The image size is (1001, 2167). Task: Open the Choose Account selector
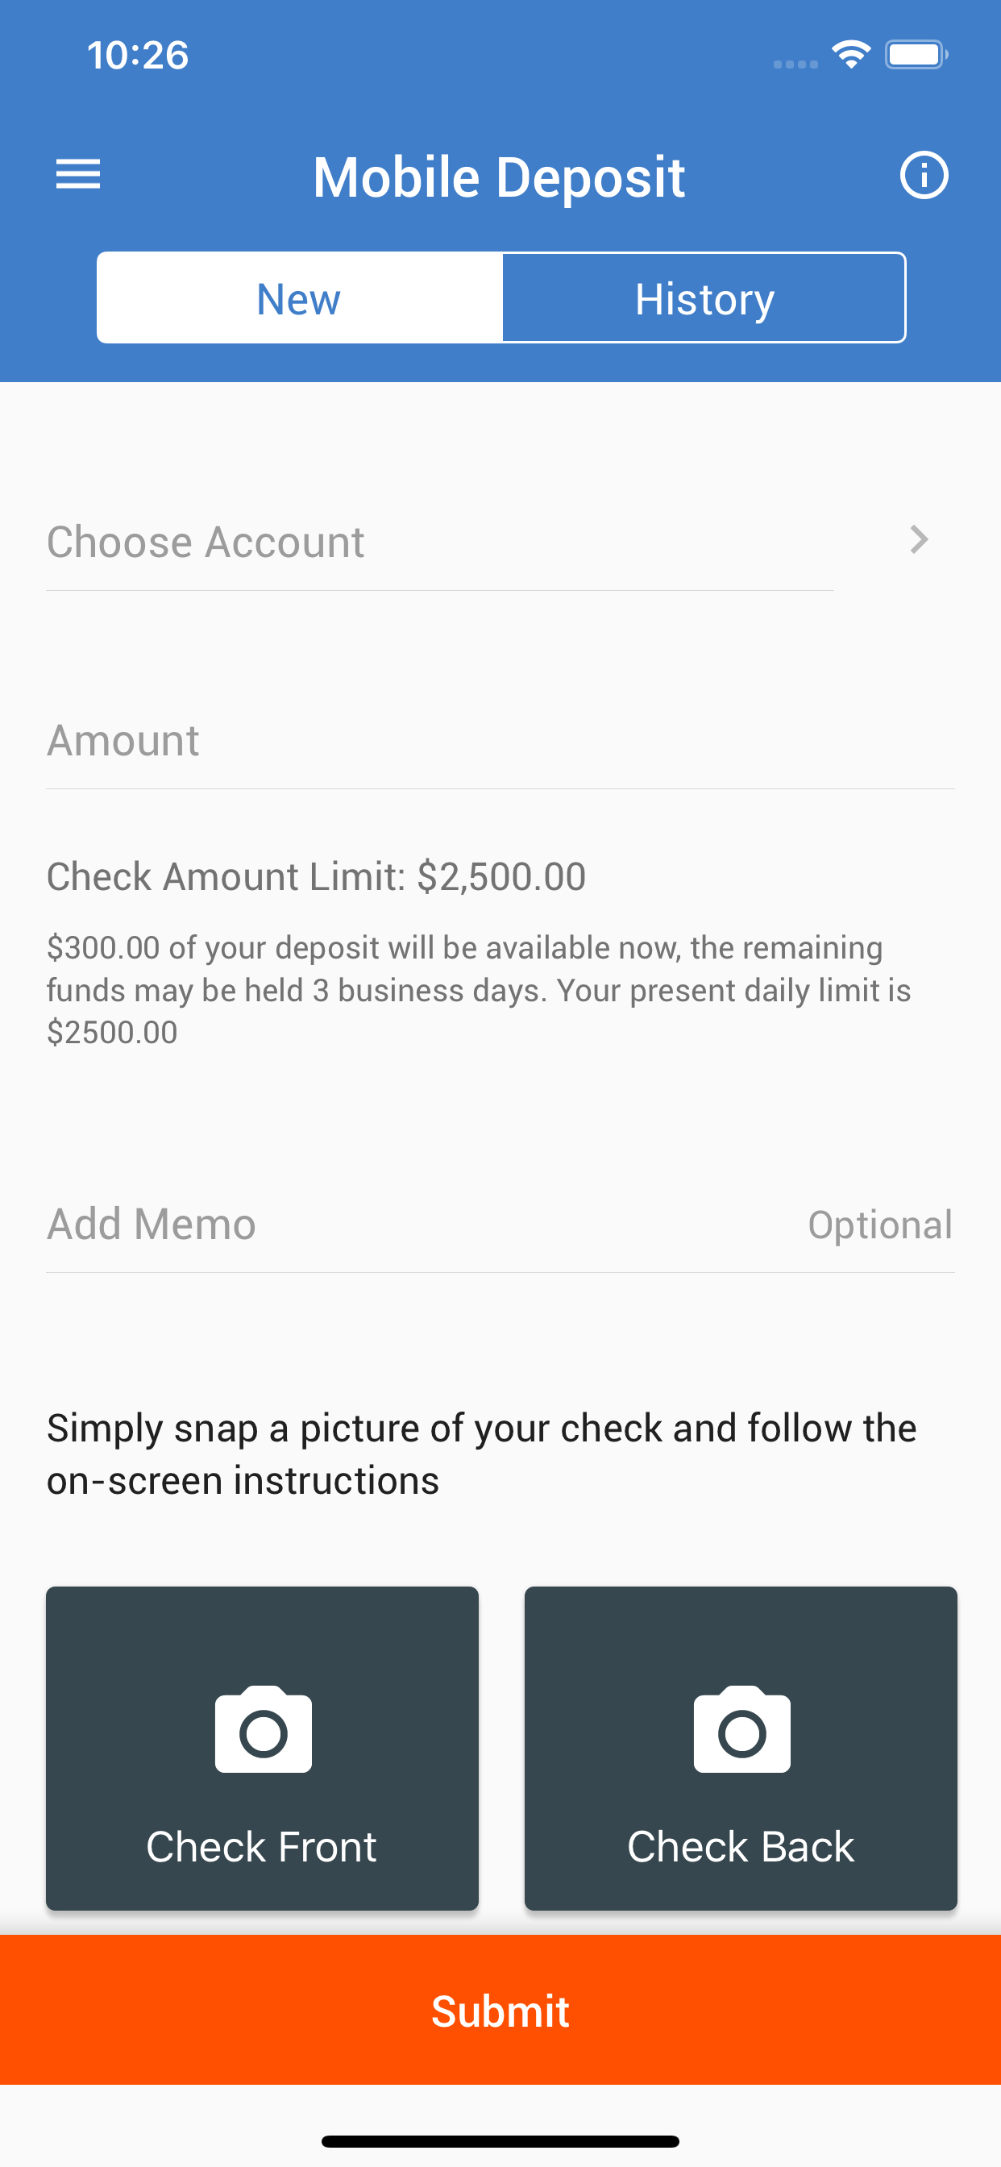pyautogui.click(x=439, y=542)
